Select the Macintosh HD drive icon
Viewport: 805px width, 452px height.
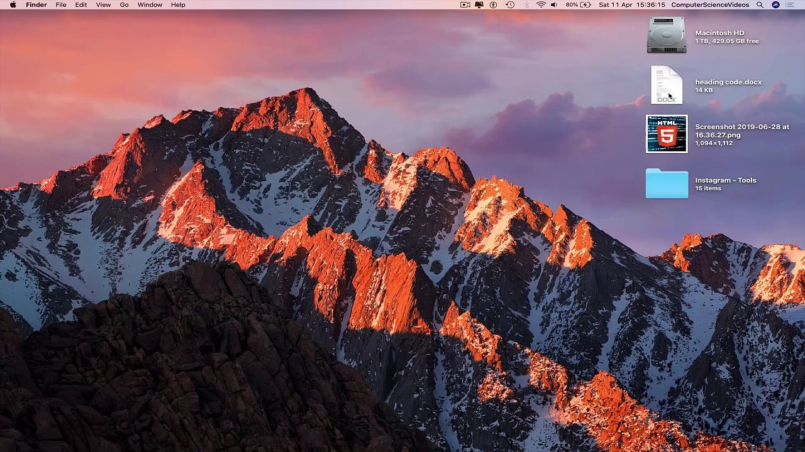667,36
